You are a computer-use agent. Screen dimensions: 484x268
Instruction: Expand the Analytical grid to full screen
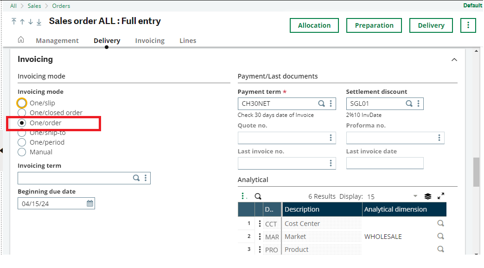440,196
